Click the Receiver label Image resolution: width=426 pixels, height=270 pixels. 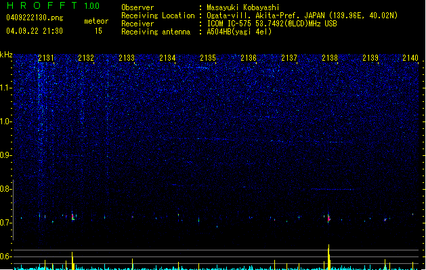coord(137,24)
